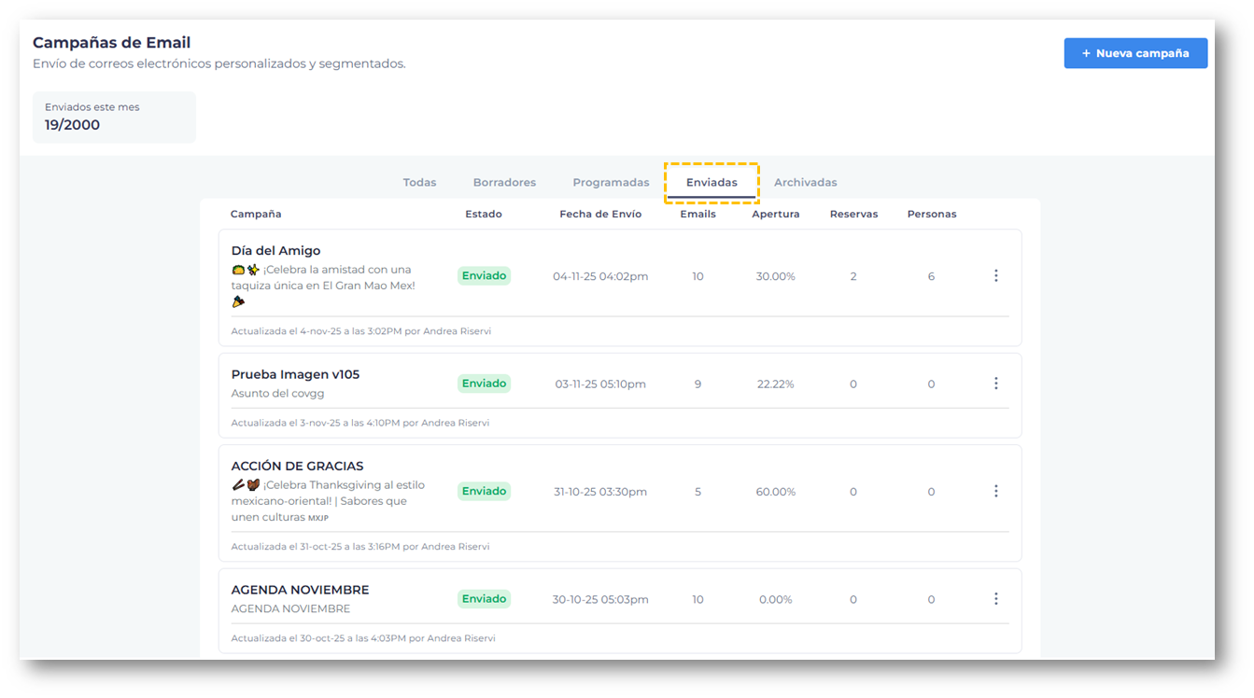Viewport: 1254px width, 698px height.
Task: Open the AGENDA NOVIEMBRE campaign title
Action: click(x=300, y=591)
